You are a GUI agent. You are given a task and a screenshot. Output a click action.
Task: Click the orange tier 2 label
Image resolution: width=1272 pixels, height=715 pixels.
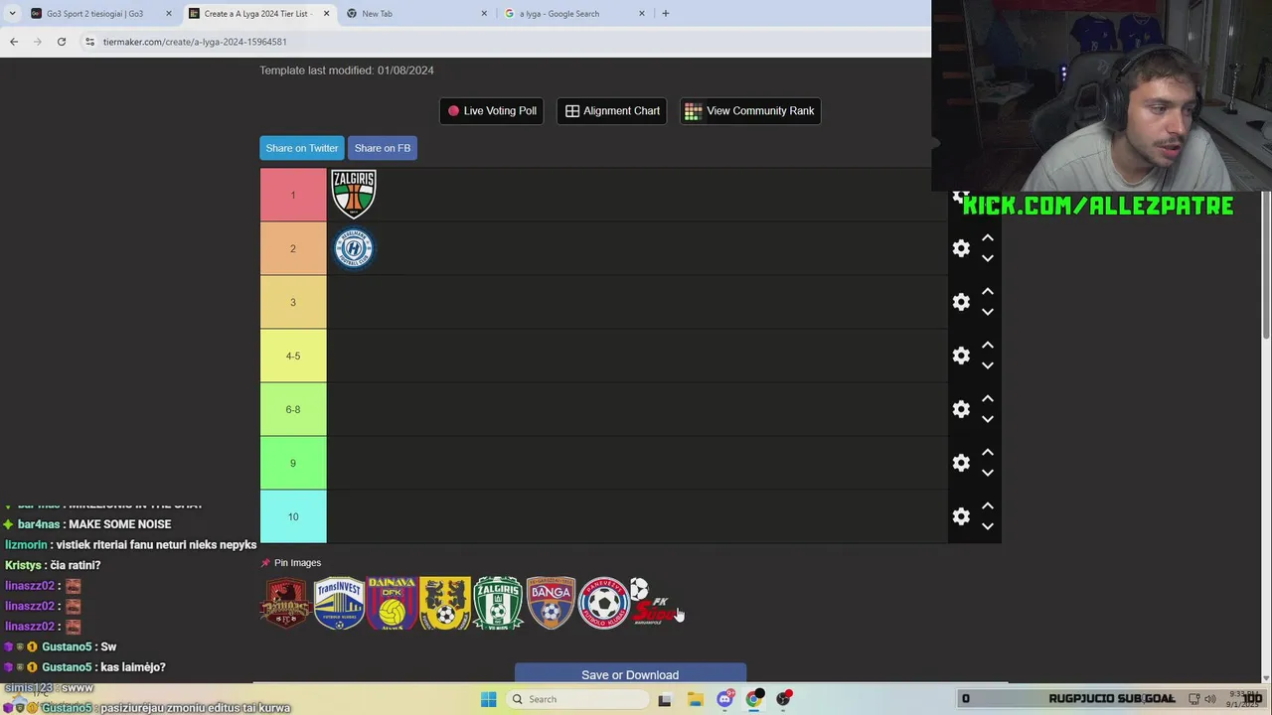click(x=293, y=248)
